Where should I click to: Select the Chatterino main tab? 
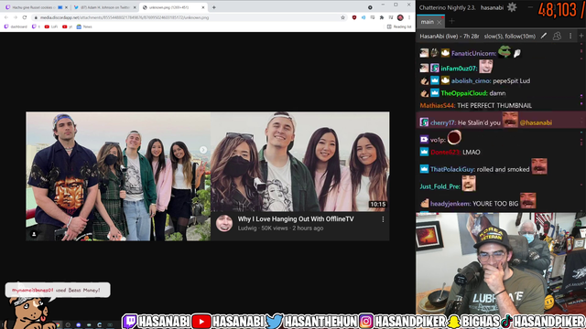(x=428, y=22)
